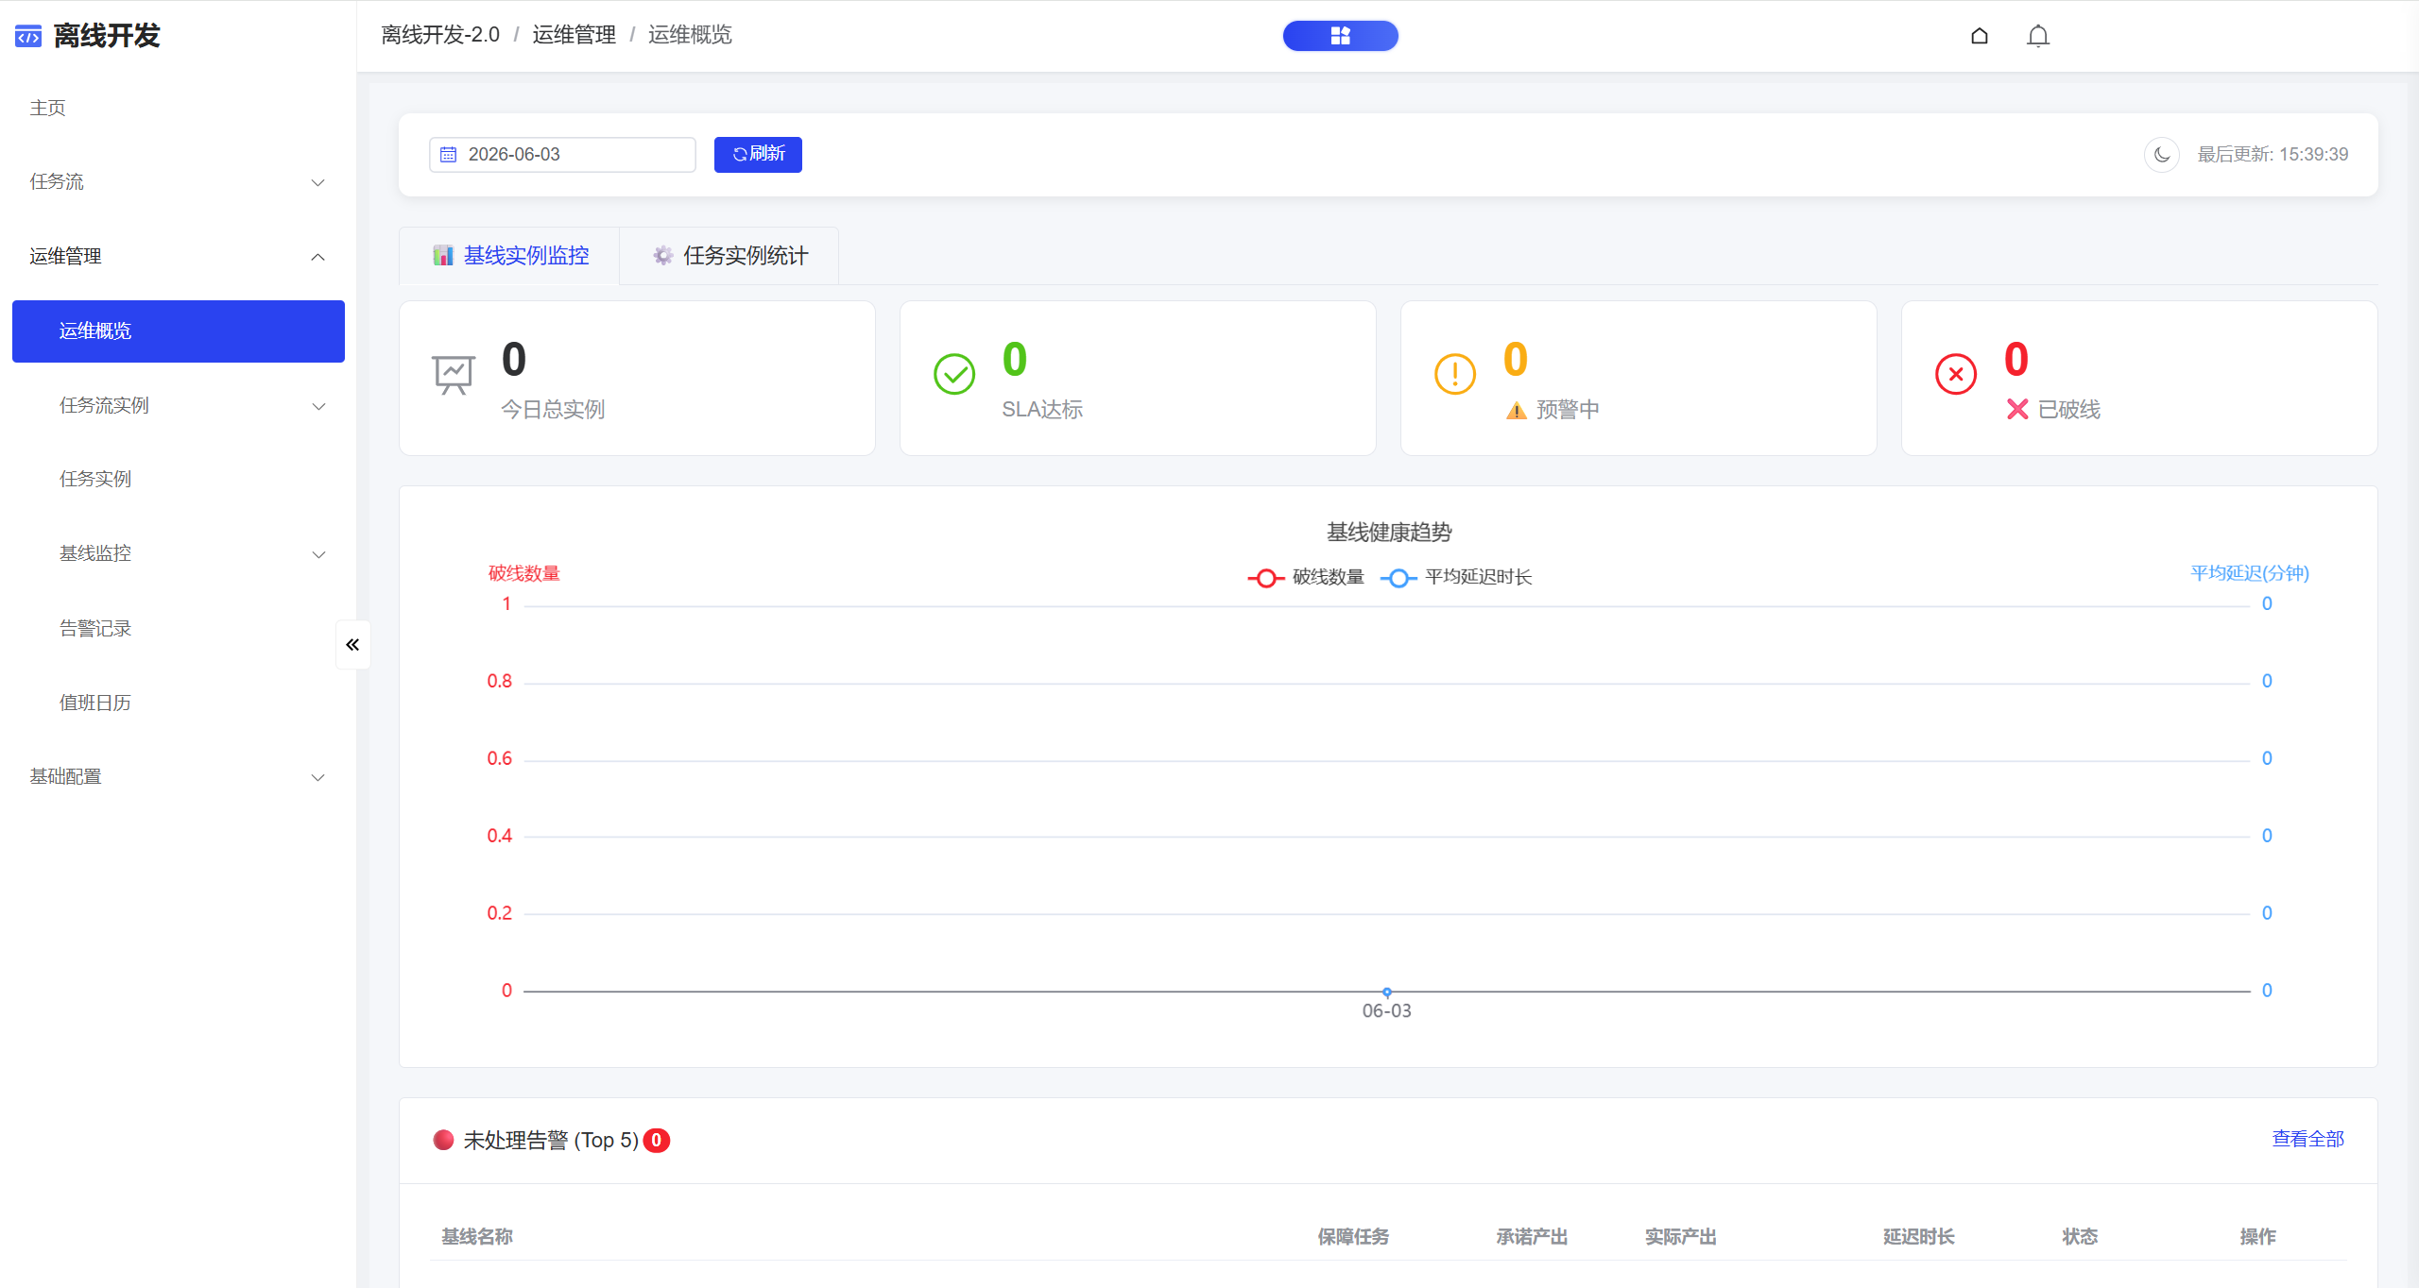2419x1288 pixels.
Task: Click the blue grid app switcher
Action: click(x=1340, y=36)
